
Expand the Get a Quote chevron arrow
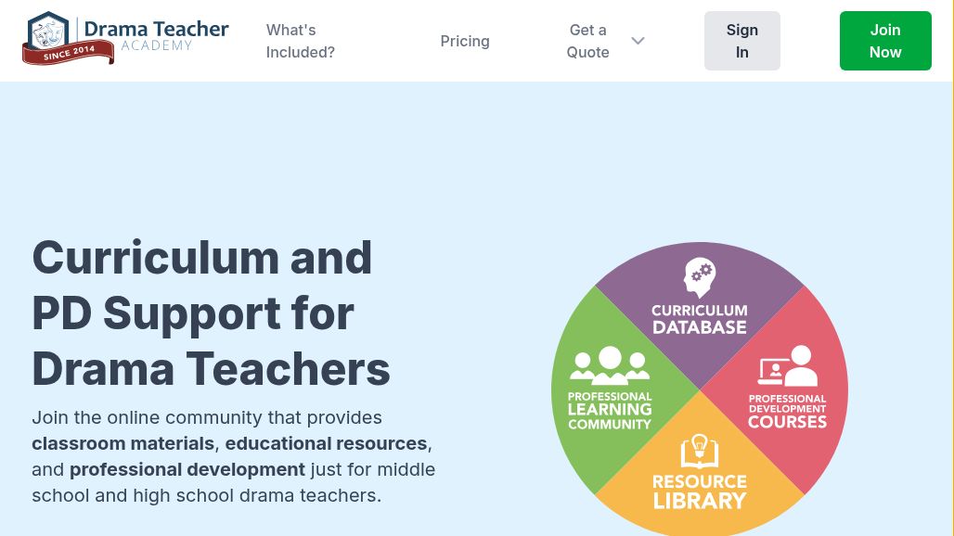pos(638,41)
